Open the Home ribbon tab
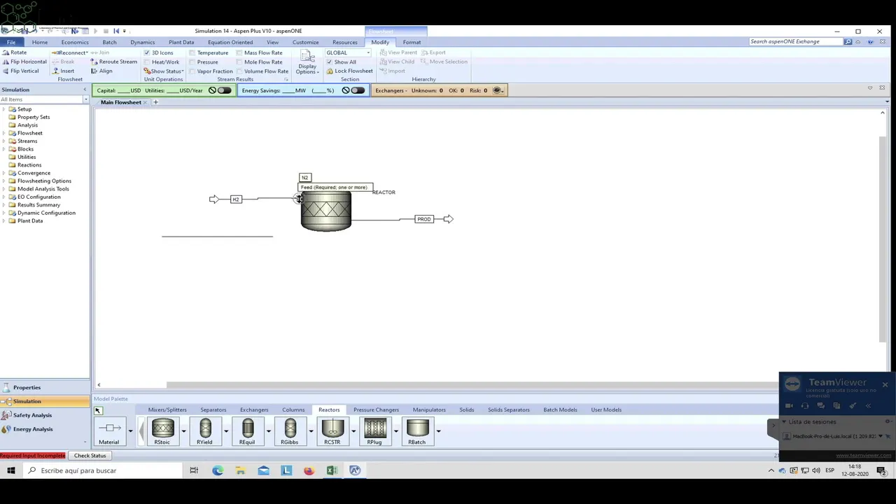 (x=40, y=42)
